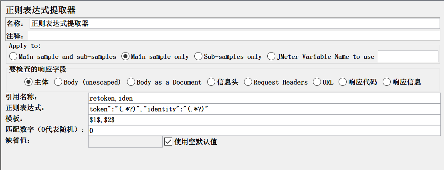Image resolution: width=444 pixels, height=170 pixels.
Task: Focus the 匹配数字 match number field
Action: click(264, 131)
